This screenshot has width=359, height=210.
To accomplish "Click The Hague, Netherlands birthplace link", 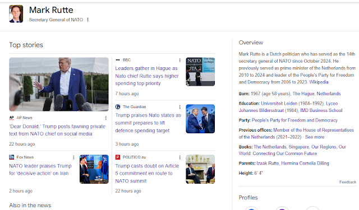I will click(x=316, y=94).
